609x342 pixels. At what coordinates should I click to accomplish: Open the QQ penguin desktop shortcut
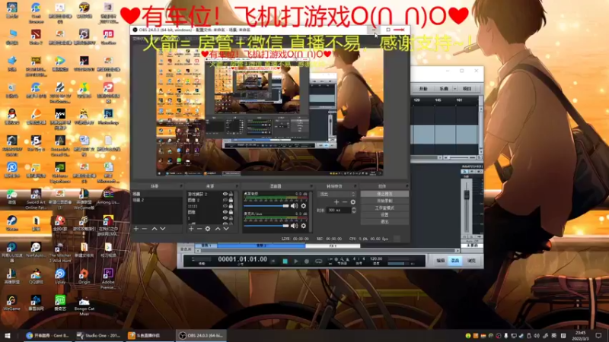click(x=11, y=116)
